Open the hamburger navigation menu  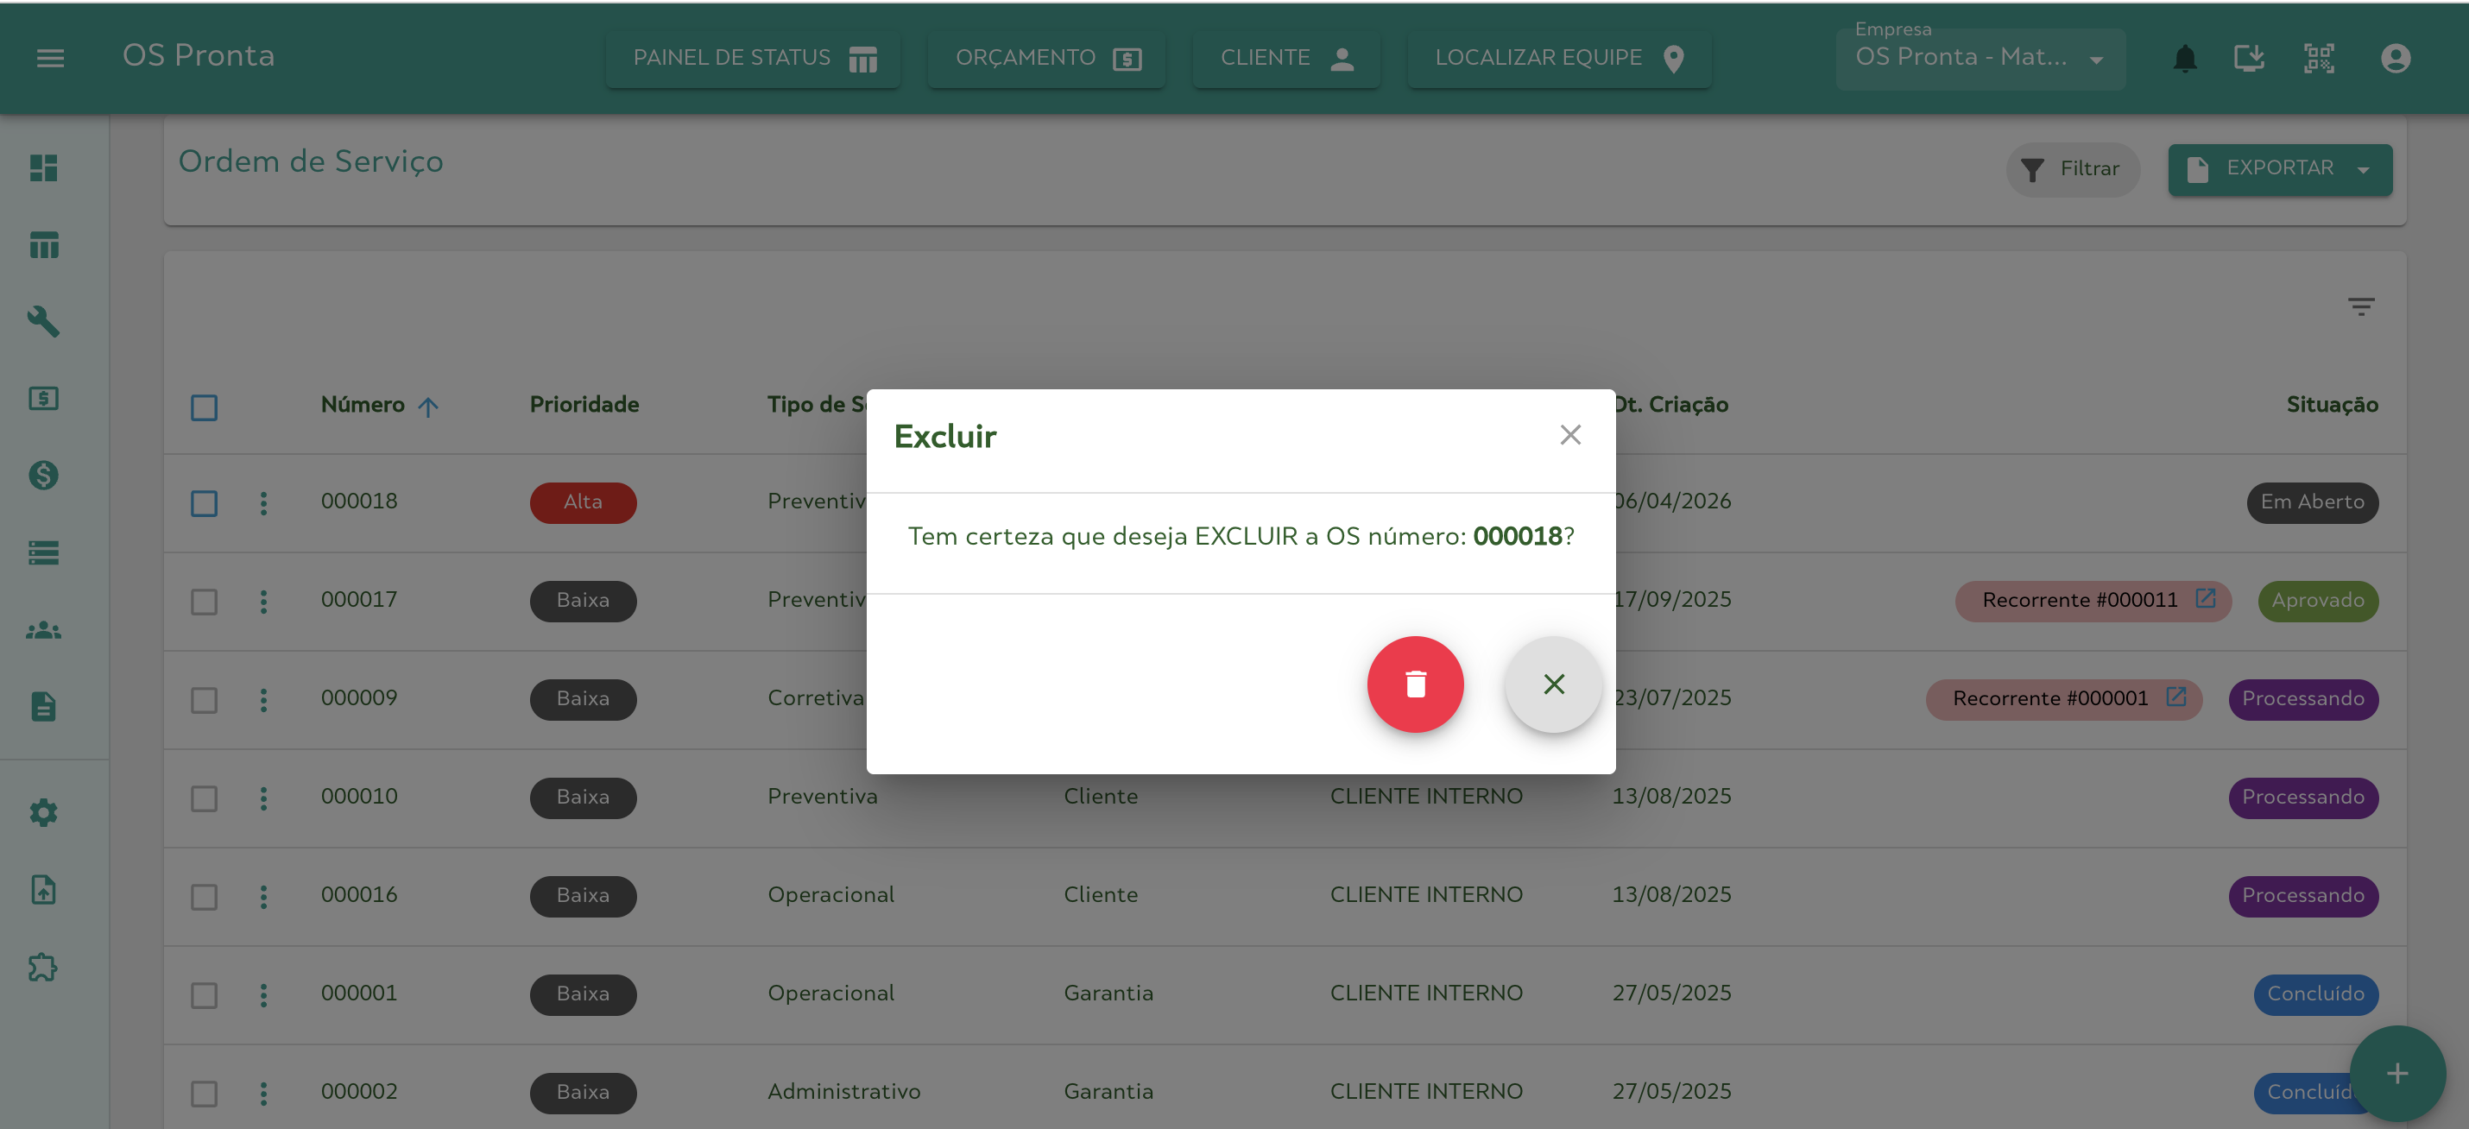pyautogui.click(x=50, y=59)
